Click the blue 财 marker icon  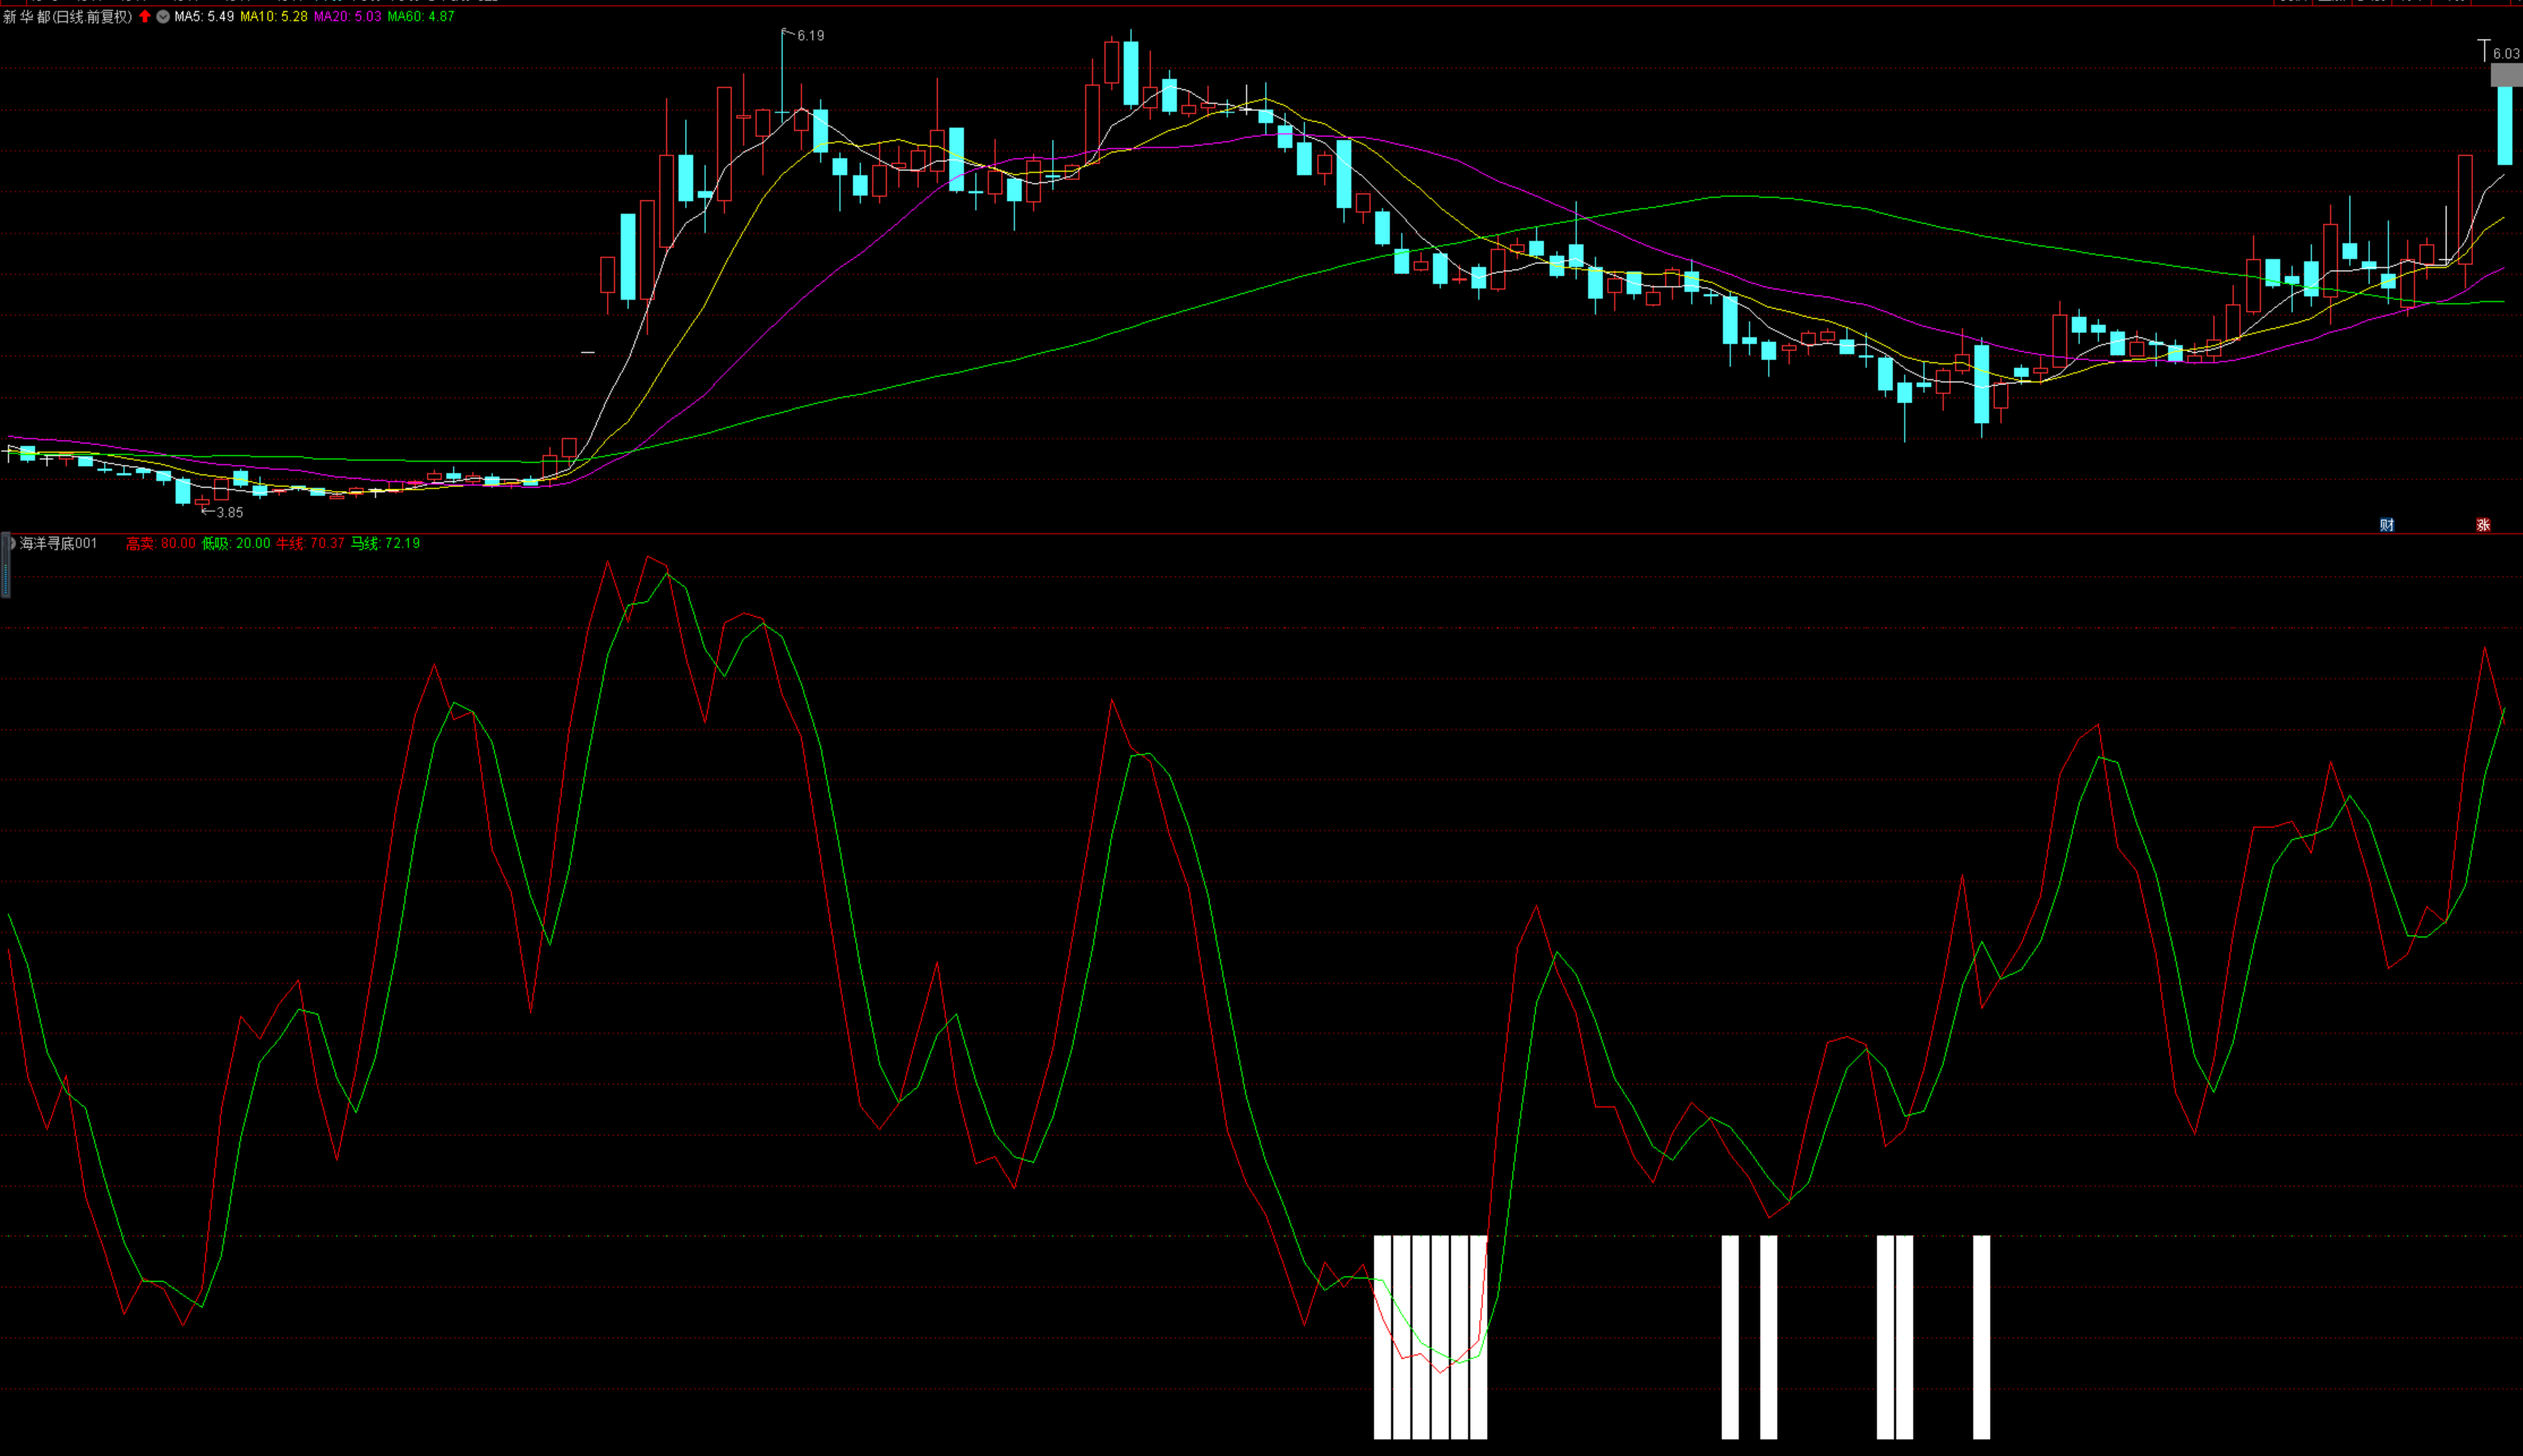(x=2387, y=525)
